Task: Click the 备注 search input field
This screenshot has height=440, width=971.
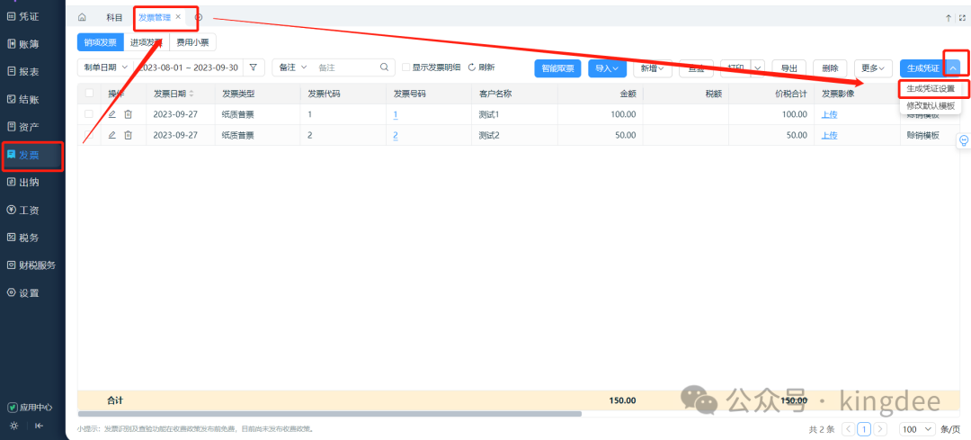Action: pos(344,67)
